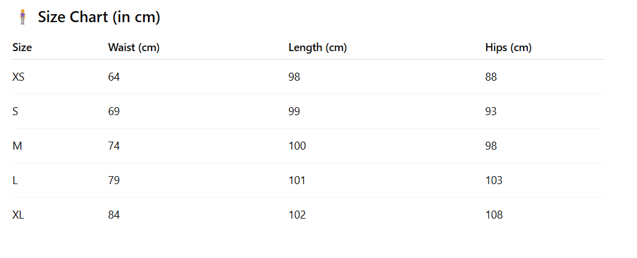This screenshot has height=258, width=637.
Task: Click length value 99 for S
Action: pos(294,111)
